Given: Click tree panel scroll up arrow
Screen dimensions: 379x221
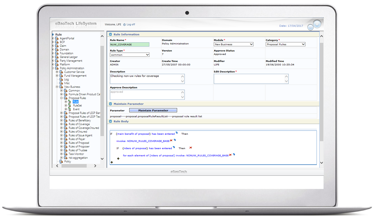Looking at the screenshot, I should (x=102, y=36).
